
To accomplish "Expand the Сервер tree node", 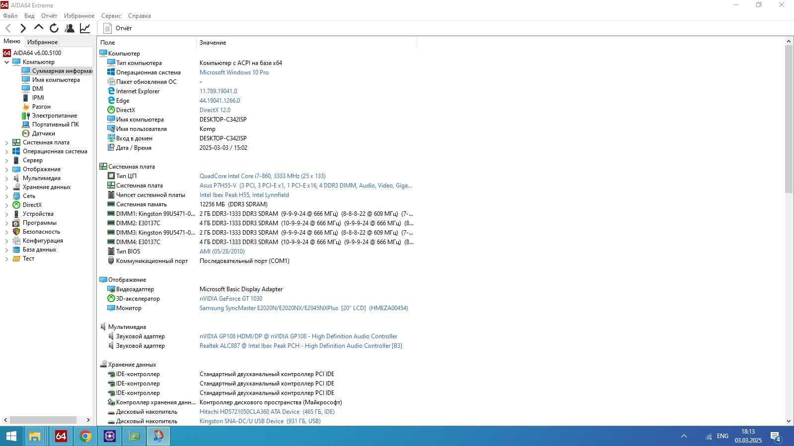I will pos(6,160).
